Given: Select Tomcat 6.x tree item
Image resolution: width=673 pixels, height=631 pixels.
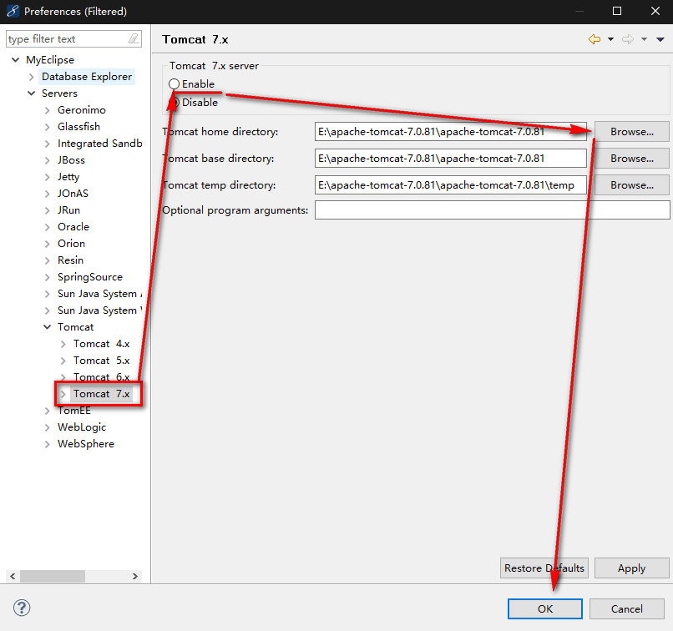Looking at the screenshot, I should click(101, 377).
